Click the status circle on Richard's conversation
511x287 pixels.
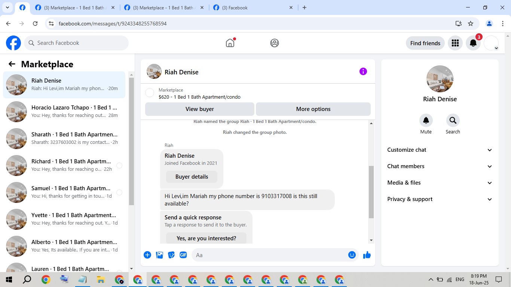tap(119, 166)
